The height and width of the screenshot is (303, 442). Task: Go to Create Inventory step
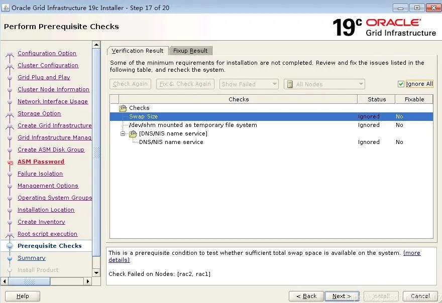(x=41, y=222)
